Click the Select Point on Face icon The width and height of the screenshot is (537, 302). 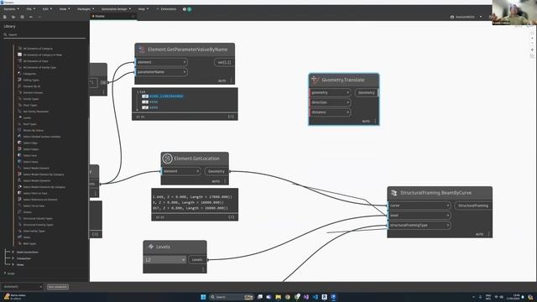point(19,193)
